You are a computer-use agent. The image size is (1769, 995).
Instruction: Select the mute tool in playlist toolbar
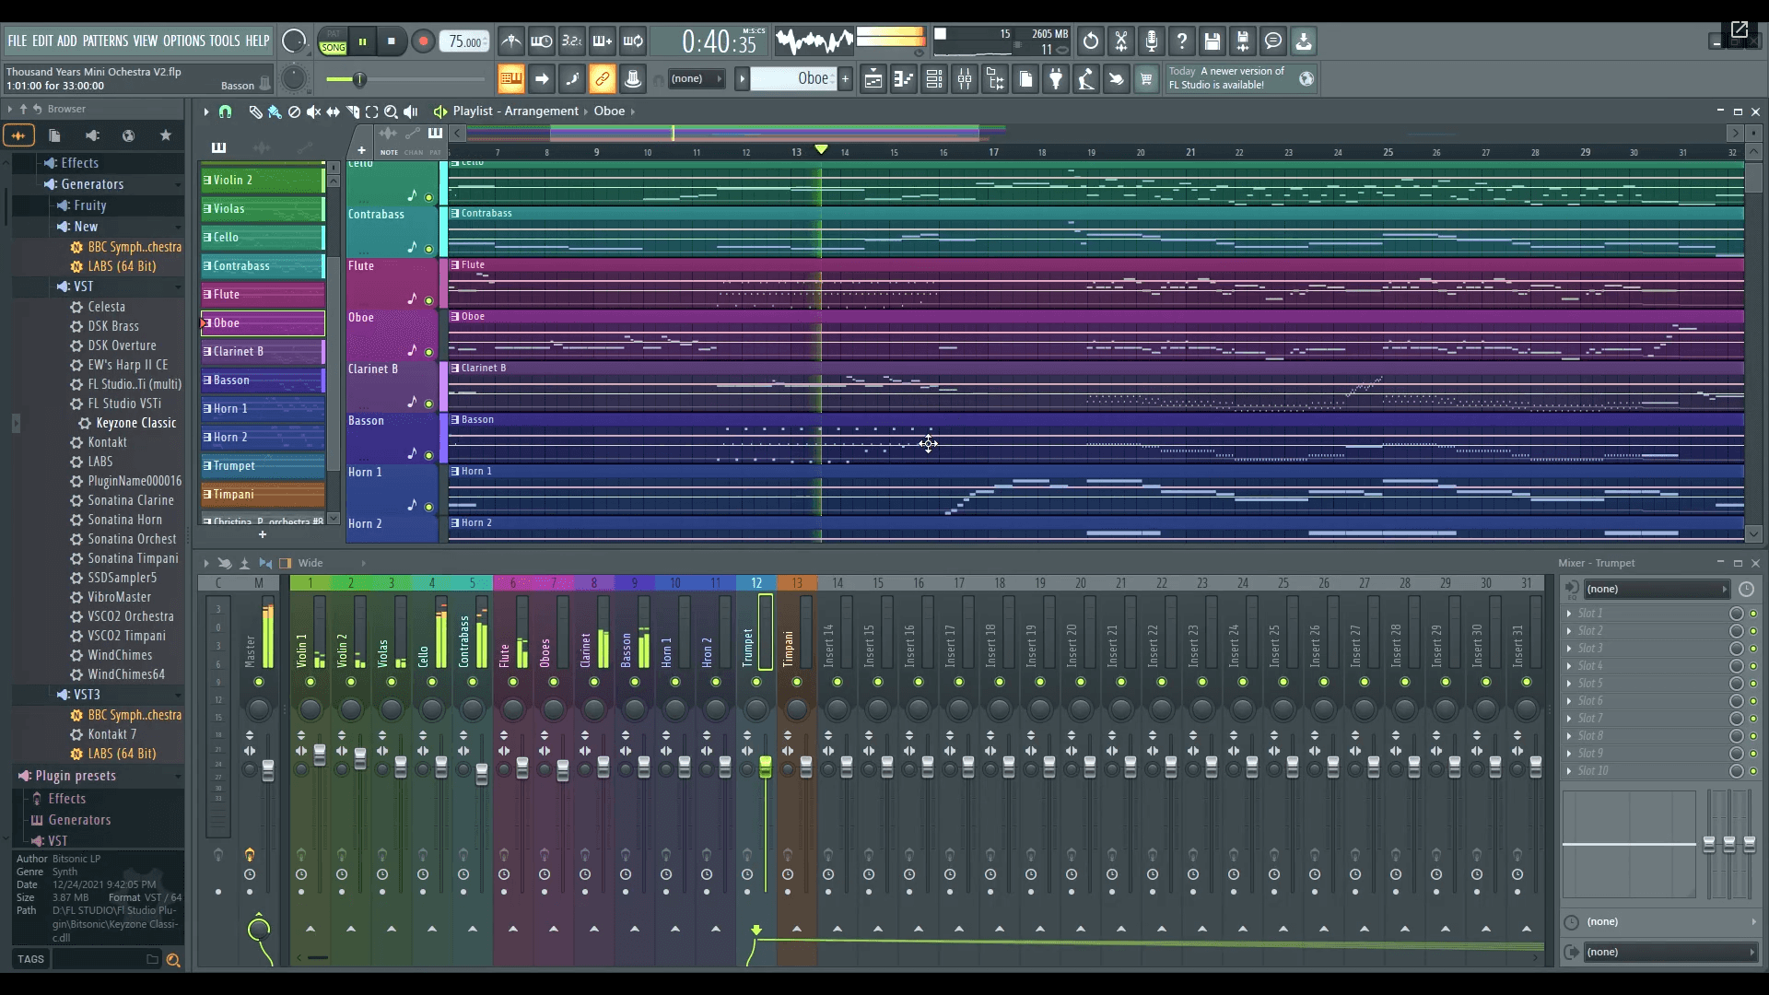tap(313, 111)
